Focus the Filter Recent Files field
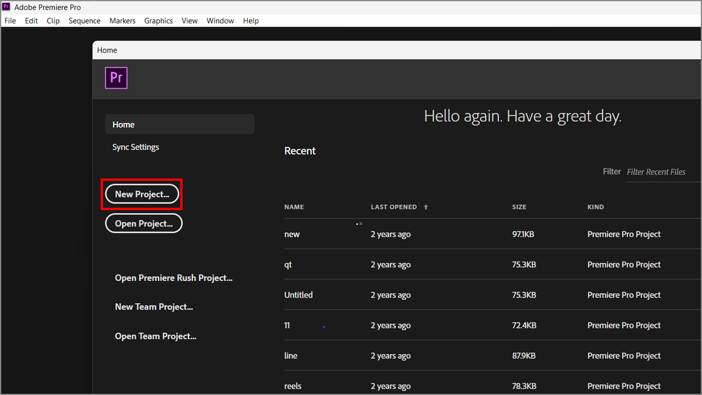 (663, 172)
